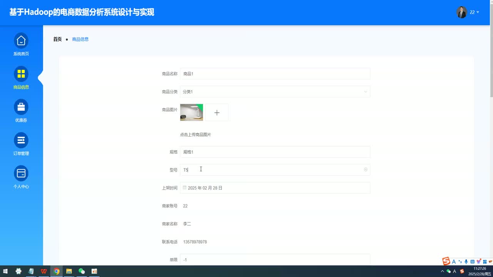Open the 订单管理 list icon
Screen dimensions: 493x277
click(x=21, y=140)
